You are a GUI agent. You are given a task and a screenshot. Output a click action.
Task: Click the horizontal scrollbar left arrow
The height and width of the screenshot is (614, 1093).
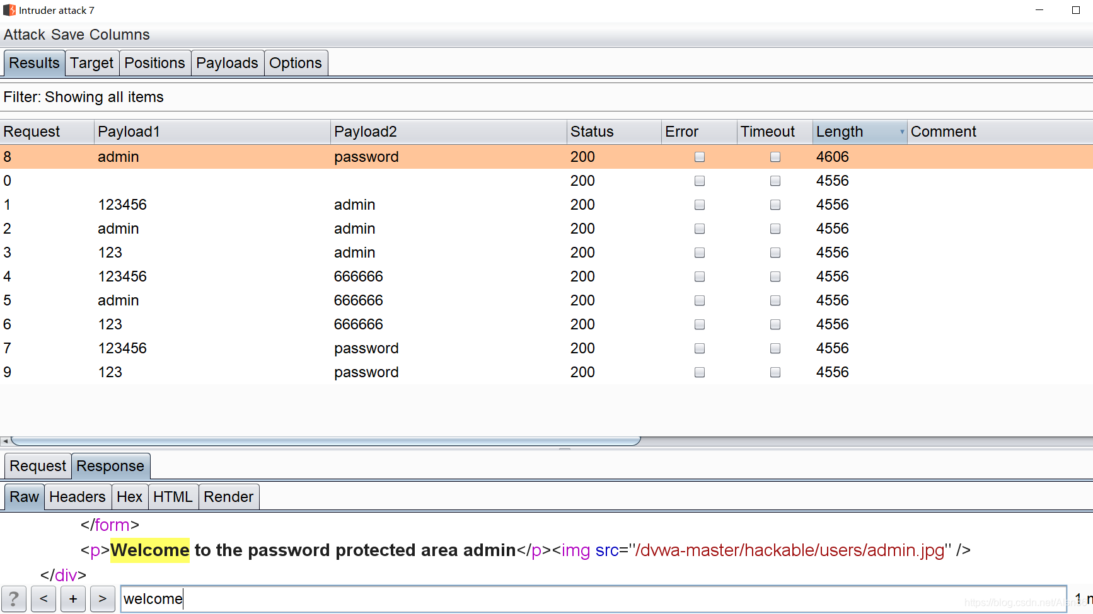pyautogui.click(x=5, y=441)
